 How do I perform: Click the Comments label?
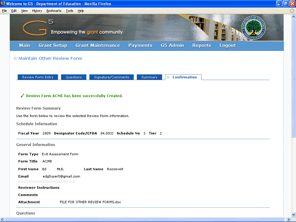tap(28, 195)
